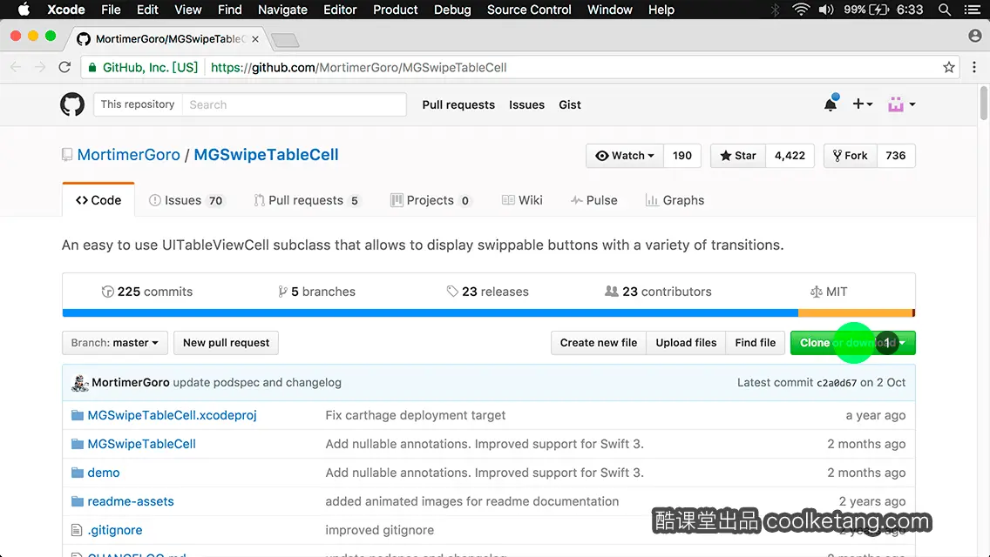Open the readme-assets folder
Viewport: 990px width, 557px height.
(131, 501)
